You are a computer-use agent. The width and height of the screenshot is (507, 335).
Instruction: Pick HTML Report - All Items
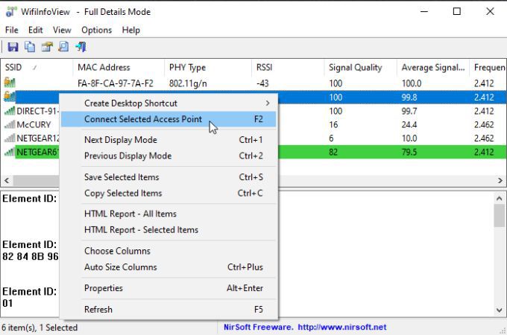click(169, 214)
